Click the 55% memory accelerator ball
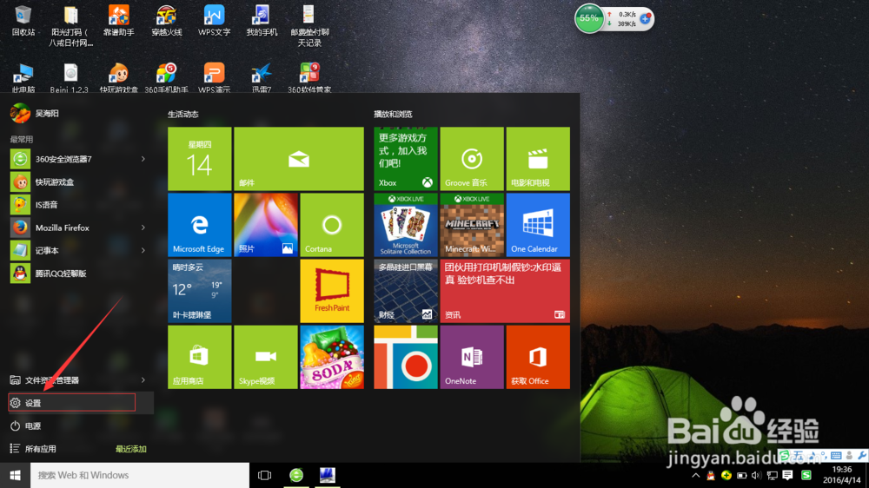This screenshot has height=488, width=869. [588, 18]
